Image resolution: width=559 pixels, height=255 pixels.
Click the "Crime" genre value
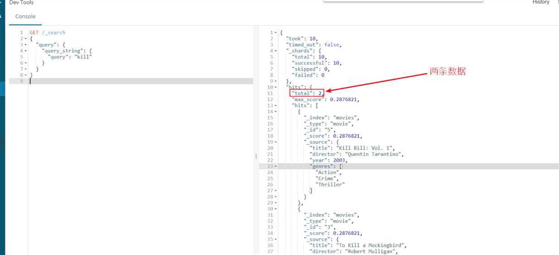326,179
